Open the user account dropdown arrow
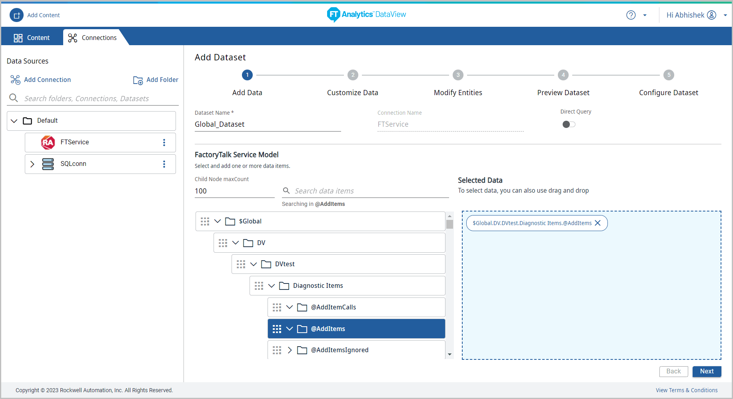Viewport: 733px width, 399px height. [x=725, y=15]
